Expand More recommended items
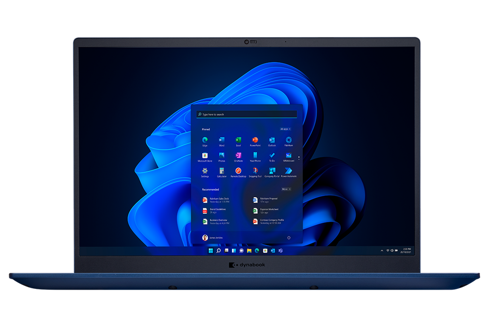Viewport: 496px width, 331px height. point(286,189)
